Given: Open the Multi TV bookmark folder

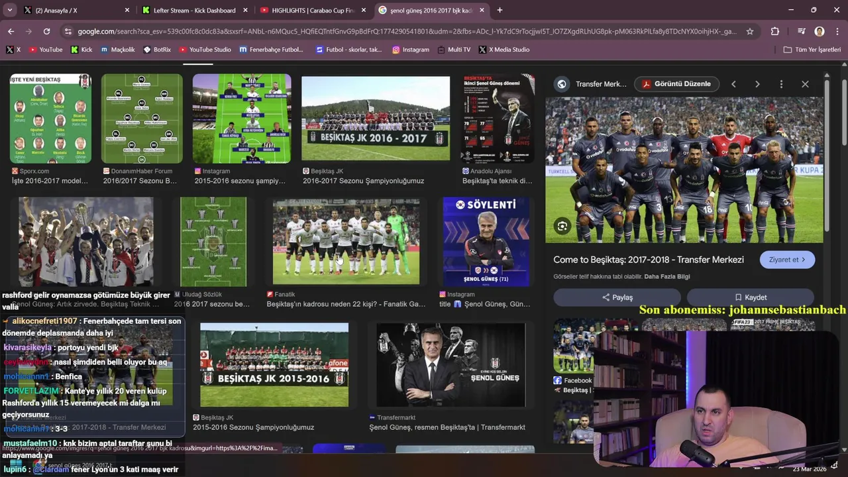Looking at the screenshot, I should click(x=454, y=50).
